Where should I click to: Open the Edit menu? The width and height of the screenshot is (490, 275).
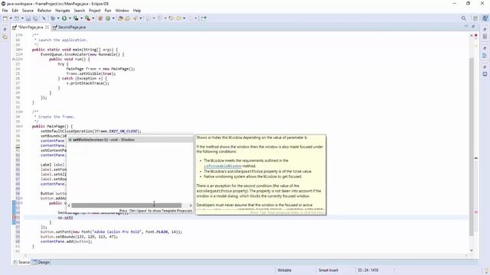click(15, 10)
